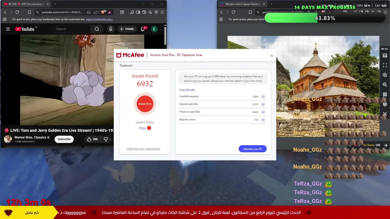This screenshot has width=390, height=219.
Task: Expand the Internet junk files row
Action: (x=263, y=104)
